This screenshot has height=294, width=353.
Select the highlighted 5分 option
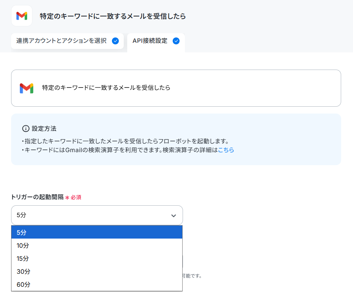(97, 232)
